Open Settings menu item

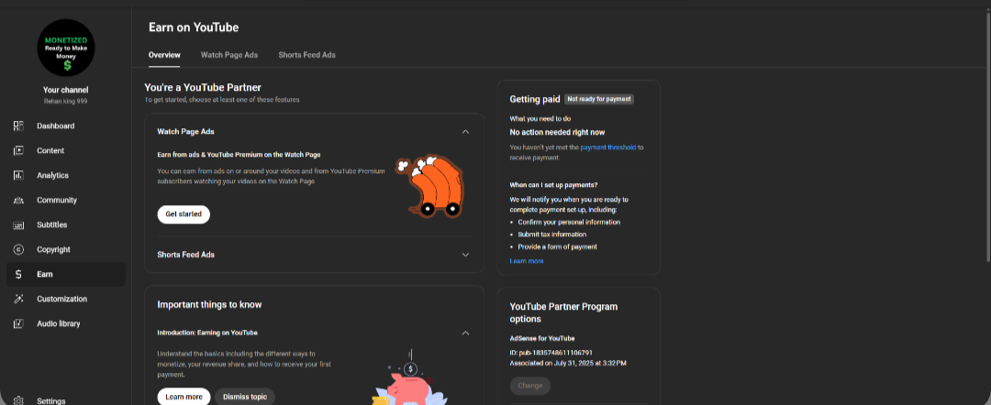click(x=66, y=400)
